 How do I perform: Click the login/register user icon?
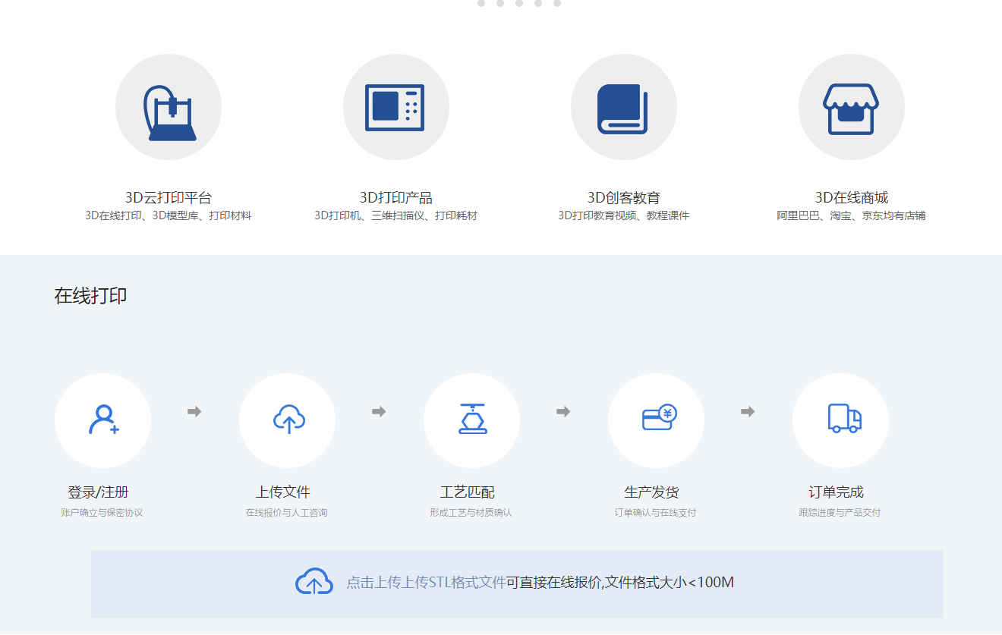103,420
